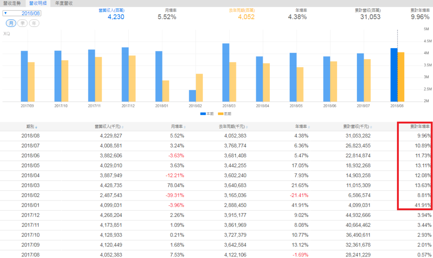
Task: Click the 2018/03 period cell
Action: [x=30, y=186]
